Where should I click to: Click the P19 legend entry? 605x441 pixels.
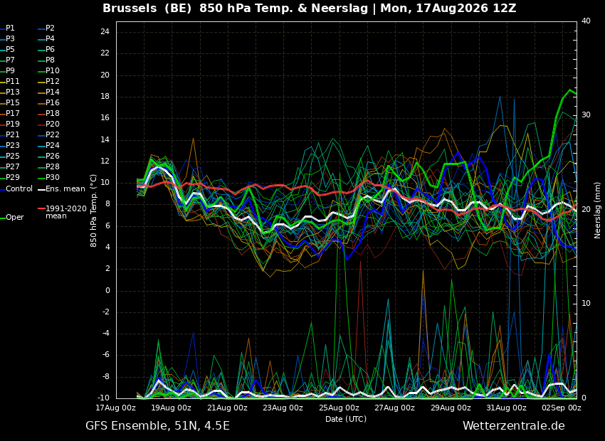click(x=10, y=124)
